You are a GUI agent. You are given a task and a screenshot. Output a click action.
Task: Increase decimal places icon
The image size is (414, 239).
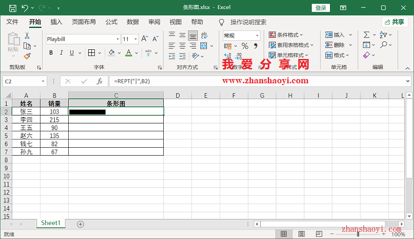point(228,56)
